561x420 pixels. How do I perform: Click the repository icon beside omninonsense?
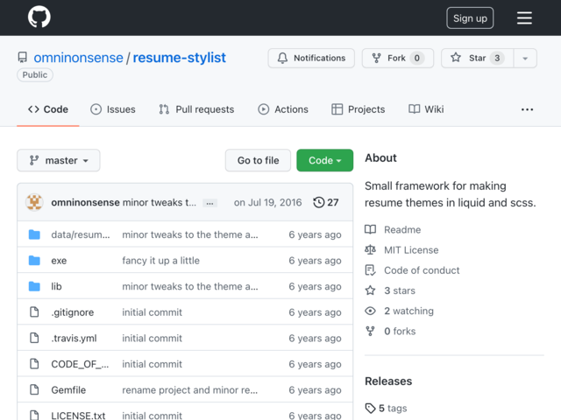pyautogui.click(x=23, y=58)
